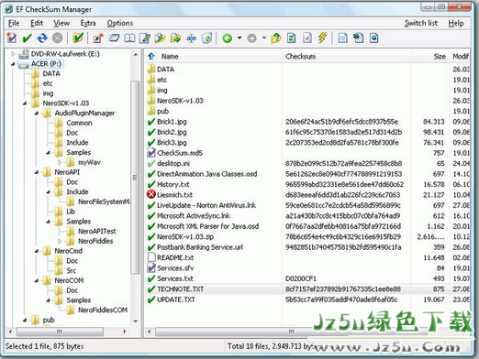Screen dimensions: 479x359
Task: Select the NeroFiddlesCOM folder in tree
Action: point(103,310)
